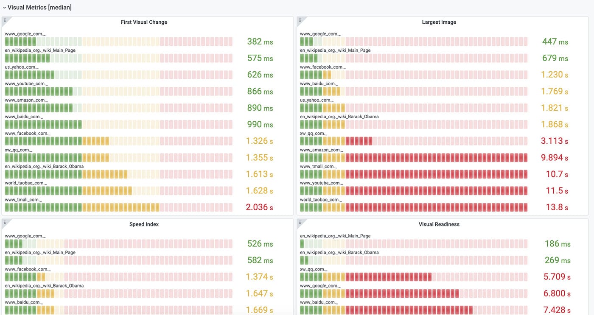Click the 1.374 s value for www_facebook_com
Viewport: 594px width, 315px height.
[259, 277]
